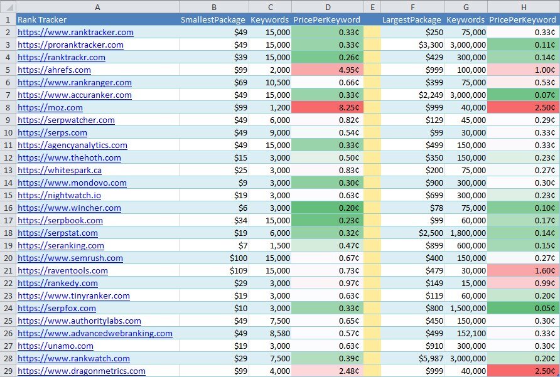Open the https://serpfox.com hyperlink

(57, 308)
